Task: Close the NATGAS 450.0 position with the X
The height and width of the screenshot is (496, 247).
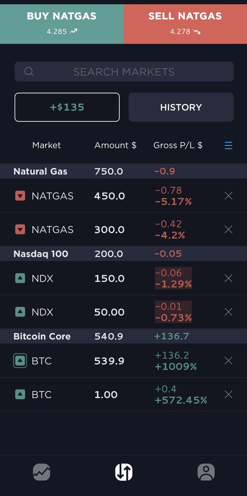Action: (228, 196)
